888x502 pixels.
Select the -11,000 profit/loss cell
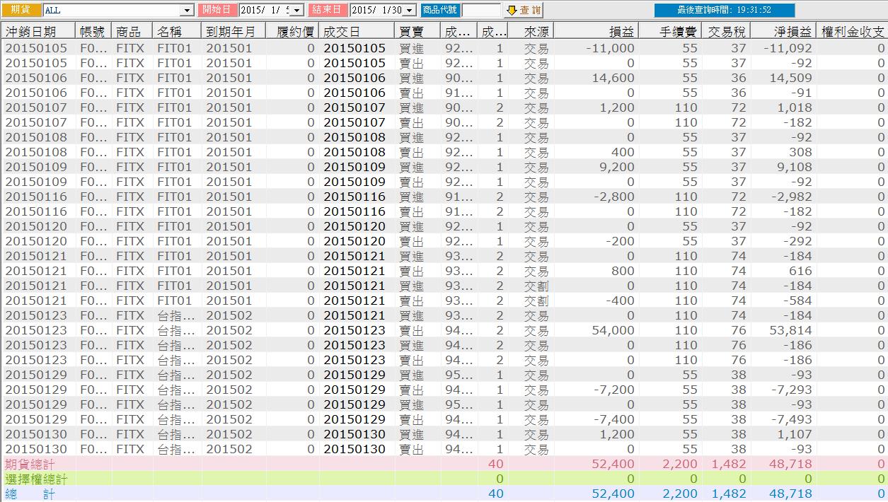(610, 48)
